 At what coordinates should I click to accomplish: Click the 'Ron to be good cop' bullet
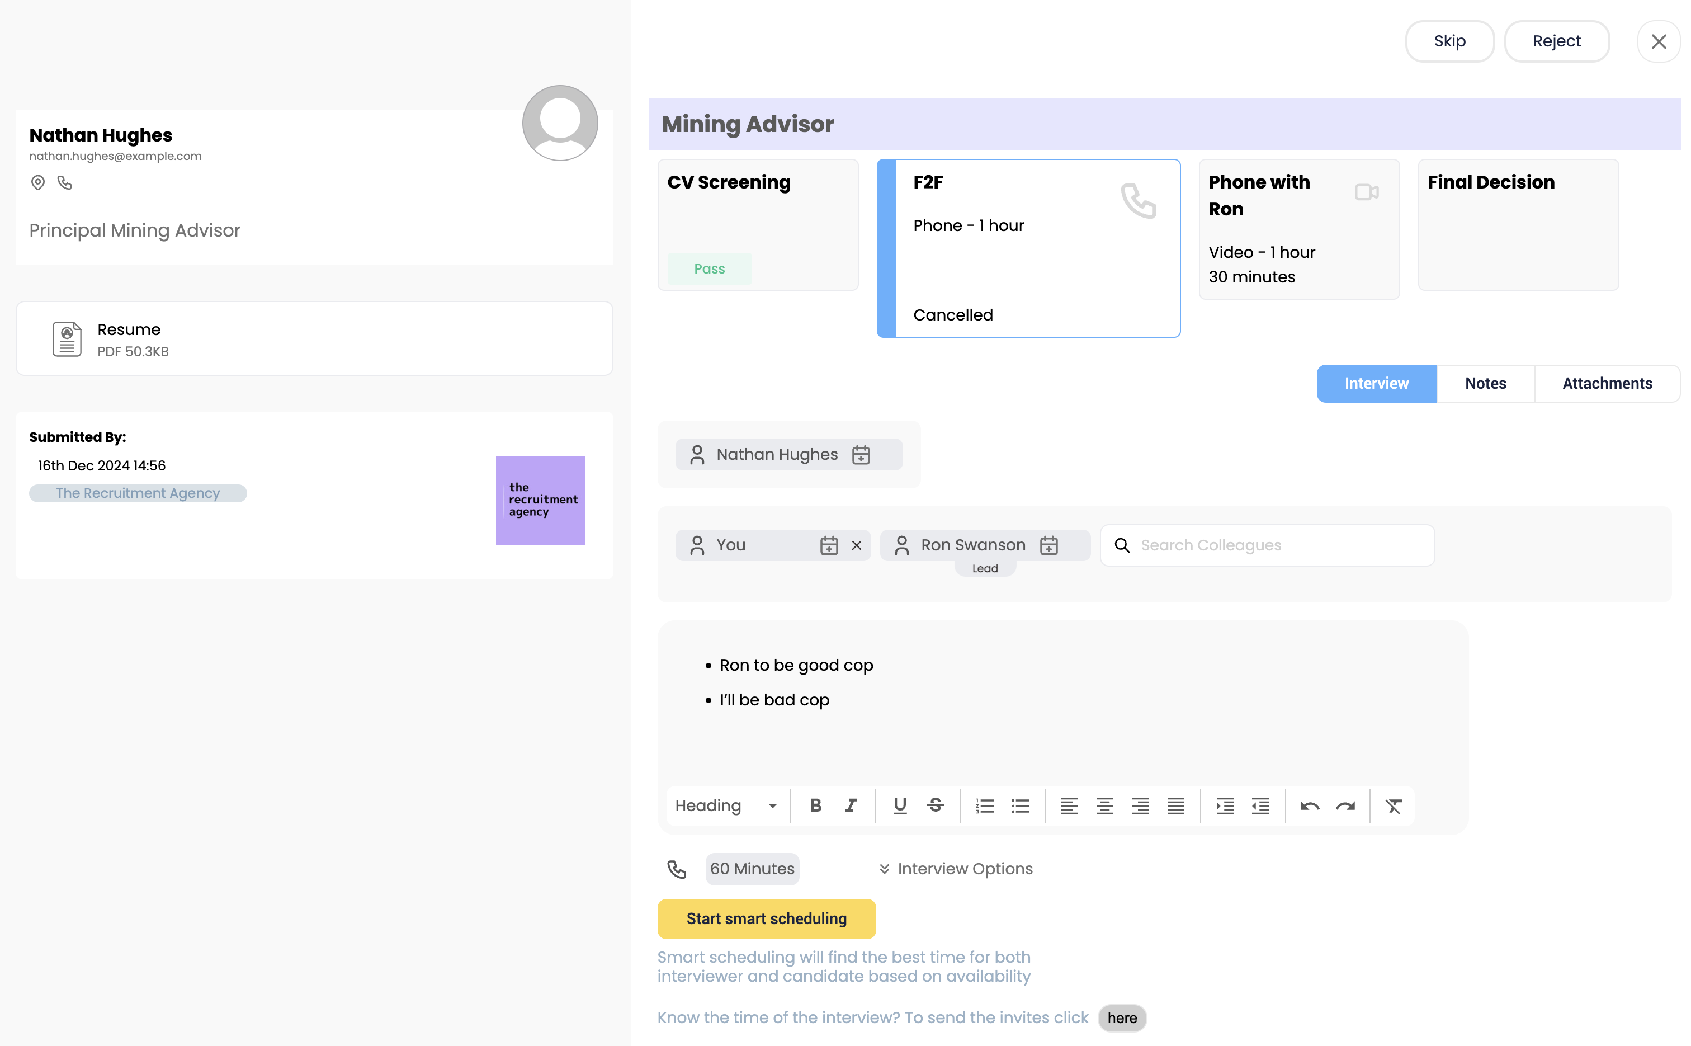796,666
